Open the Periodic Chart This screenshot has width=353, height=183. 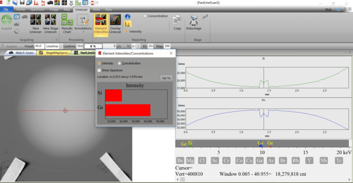pos(67,24)
